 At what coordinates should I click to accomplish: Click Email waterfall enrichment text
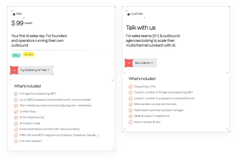click(x=50, y=129)
